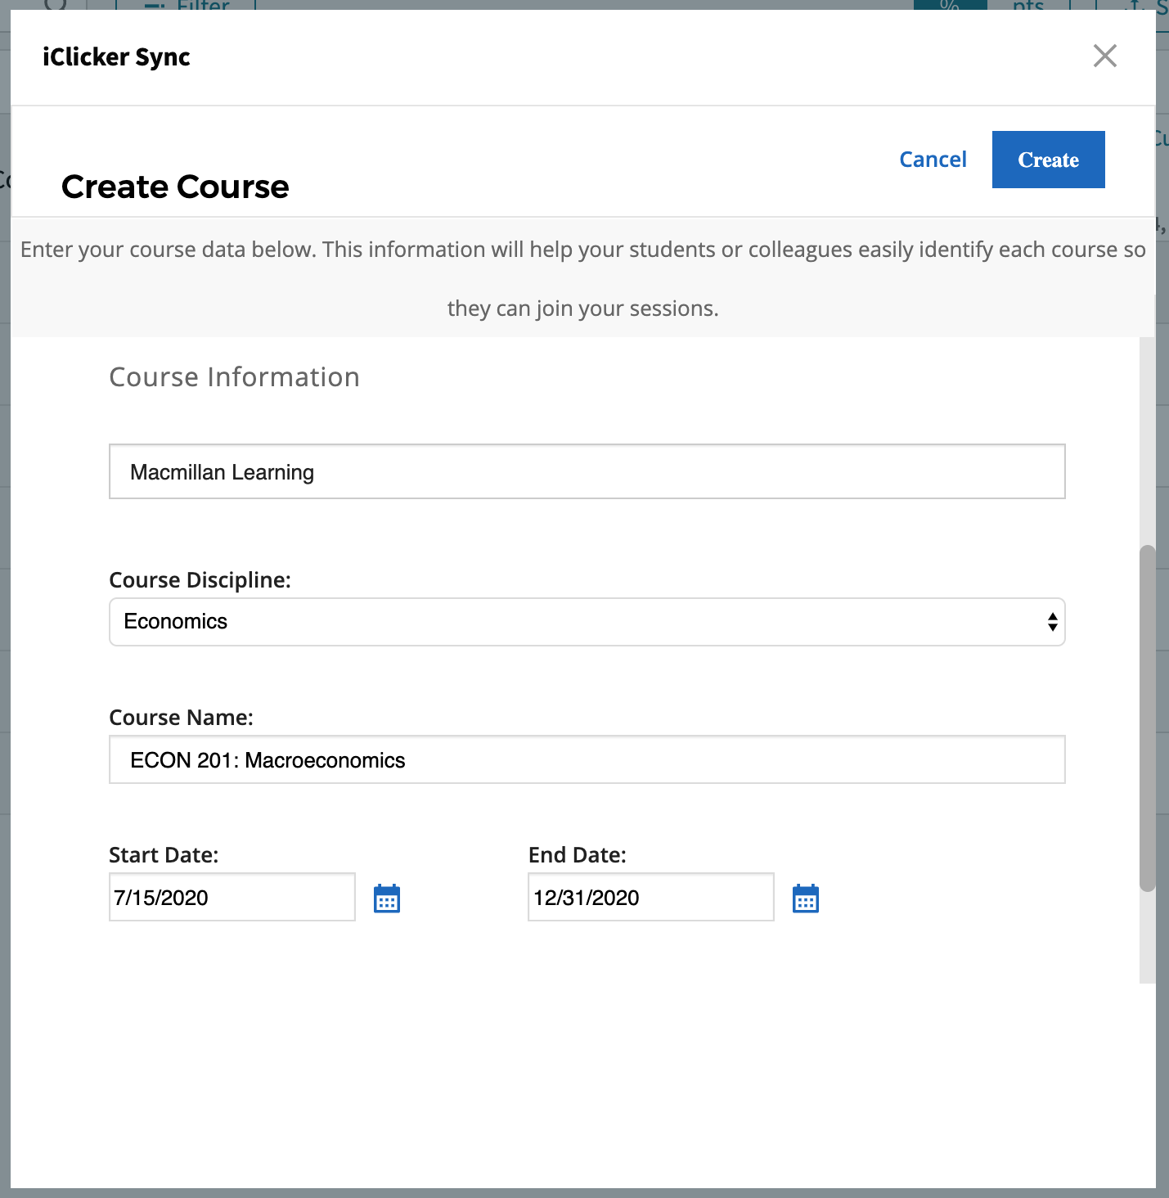Cancel course creation
Viewport: 1169px width, 1198px height.
pyautogui.click(x=933, y=160)
